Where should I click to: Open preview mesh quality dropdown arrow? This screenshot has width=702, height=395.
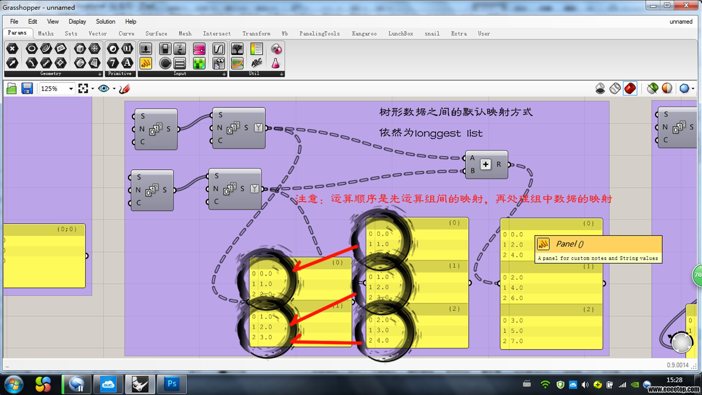693,89
